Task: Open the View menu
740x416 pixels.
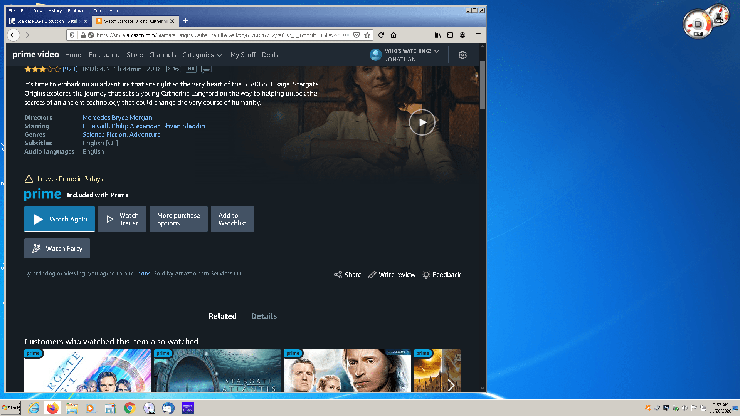Action: tap(38, 11)
